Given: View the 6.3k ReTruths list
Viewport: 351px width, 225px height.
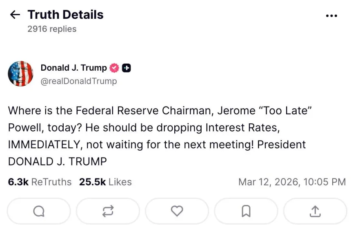Looking at the screenshot, I should tap(40, 182).
